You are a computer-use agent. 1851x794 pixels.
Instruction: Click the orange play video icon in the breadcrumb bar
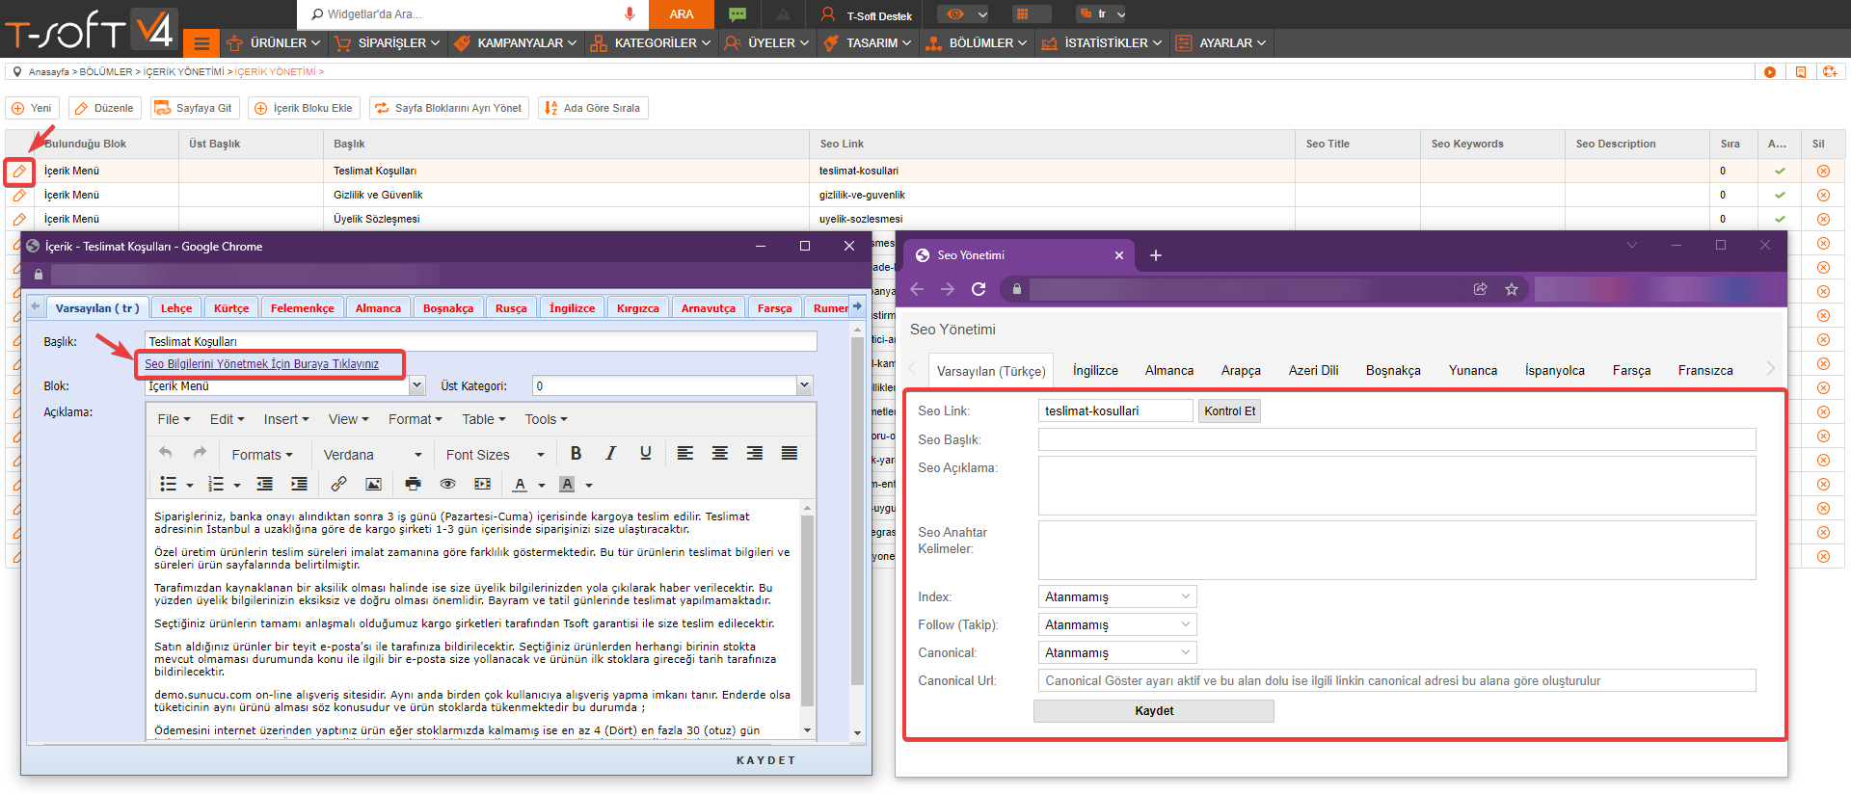(x=1770, y=72)
